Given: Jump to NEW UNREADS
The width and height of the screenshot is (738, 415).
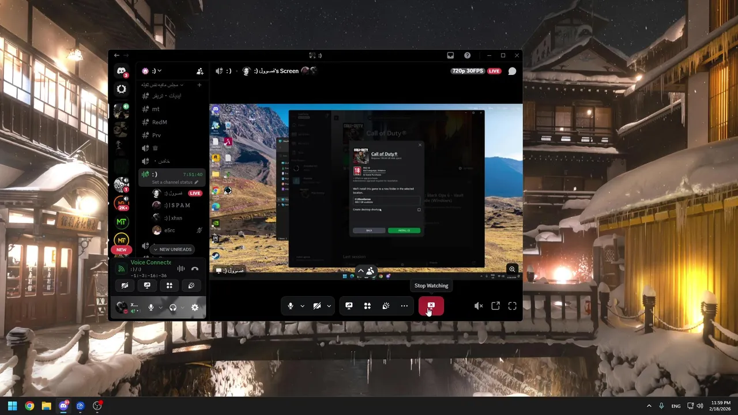Looking at the screenshot, I should [172, 249].
